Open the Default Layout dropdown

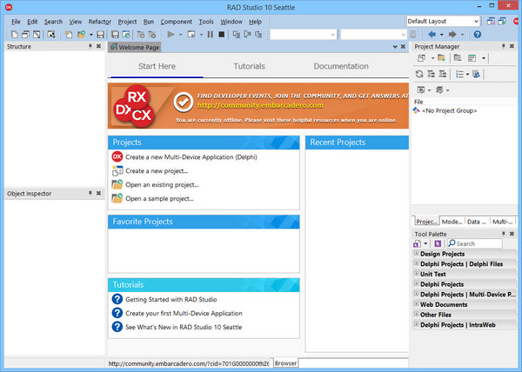pos(442,21)
